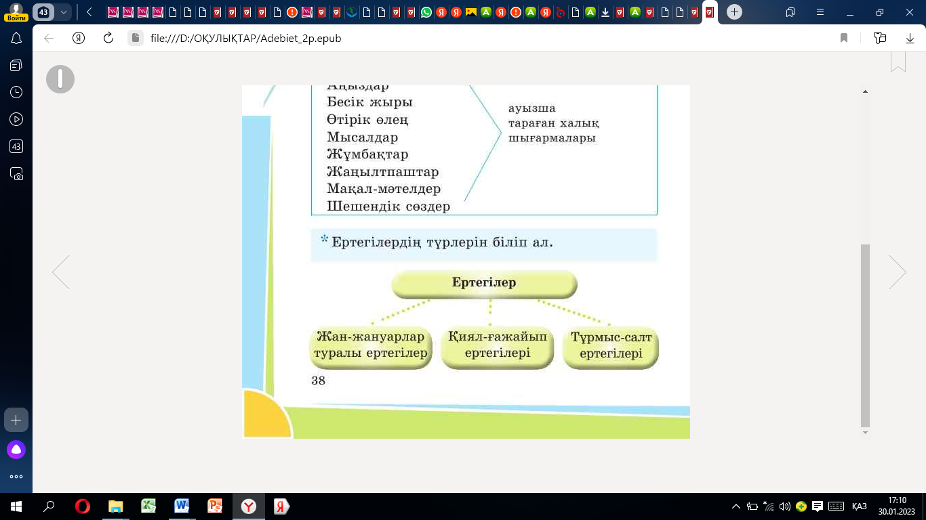The height and width of the screenshot is (520, 926).
Task: Open browsing history clock icon
Action: [x=16, y=92]
